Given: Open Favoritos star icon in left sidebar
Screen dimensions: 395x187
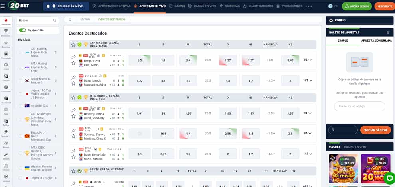Looking at the screenshot, I should pyautogui.click(x=6, y=43).
